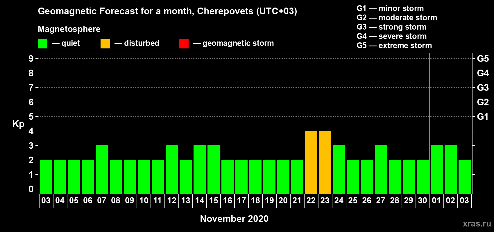Click the Kp axis value 0
The image size is (494, 232).
pyautogui.click(x=31, y=189)
